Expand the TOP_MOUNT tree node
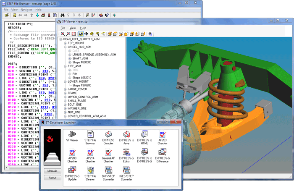294x191 pixels. (x=65, y=43)
